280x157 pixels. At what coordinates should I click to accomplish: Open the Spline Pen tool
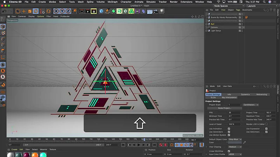107,11
